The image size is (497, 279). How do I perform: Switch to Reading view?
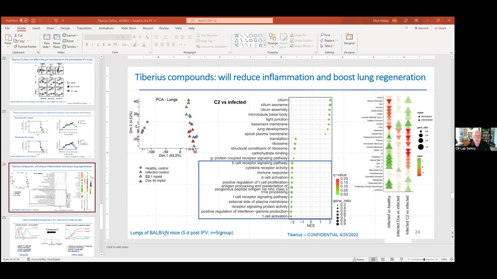(392, 259)
